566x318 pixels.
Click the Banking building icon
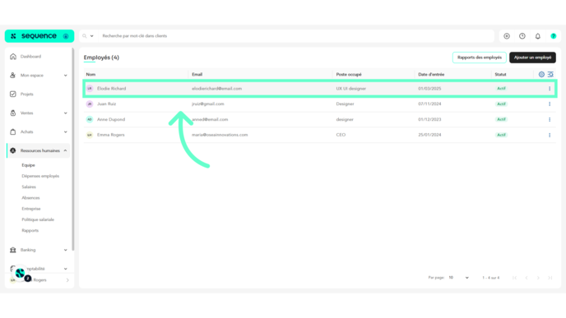pyautogui.click(x=13, y=250)
